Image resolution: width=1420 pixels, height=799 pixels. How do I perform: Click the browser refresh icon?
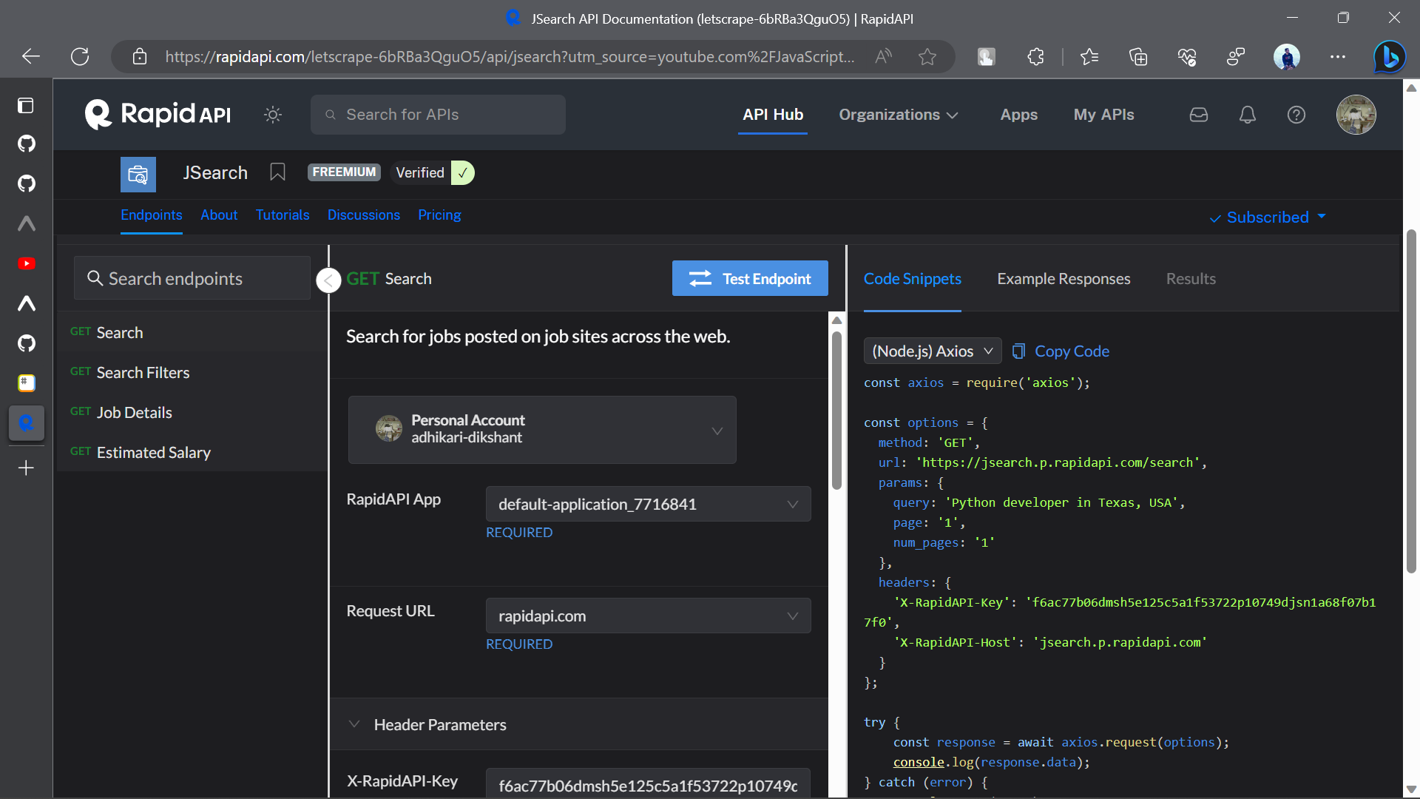[x=80, y=56]
